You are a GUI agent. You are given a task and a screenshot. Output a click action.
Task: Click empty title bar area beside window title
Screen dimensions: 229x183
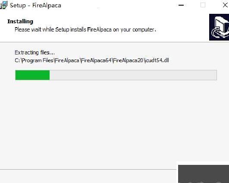[x=117, y=6]
